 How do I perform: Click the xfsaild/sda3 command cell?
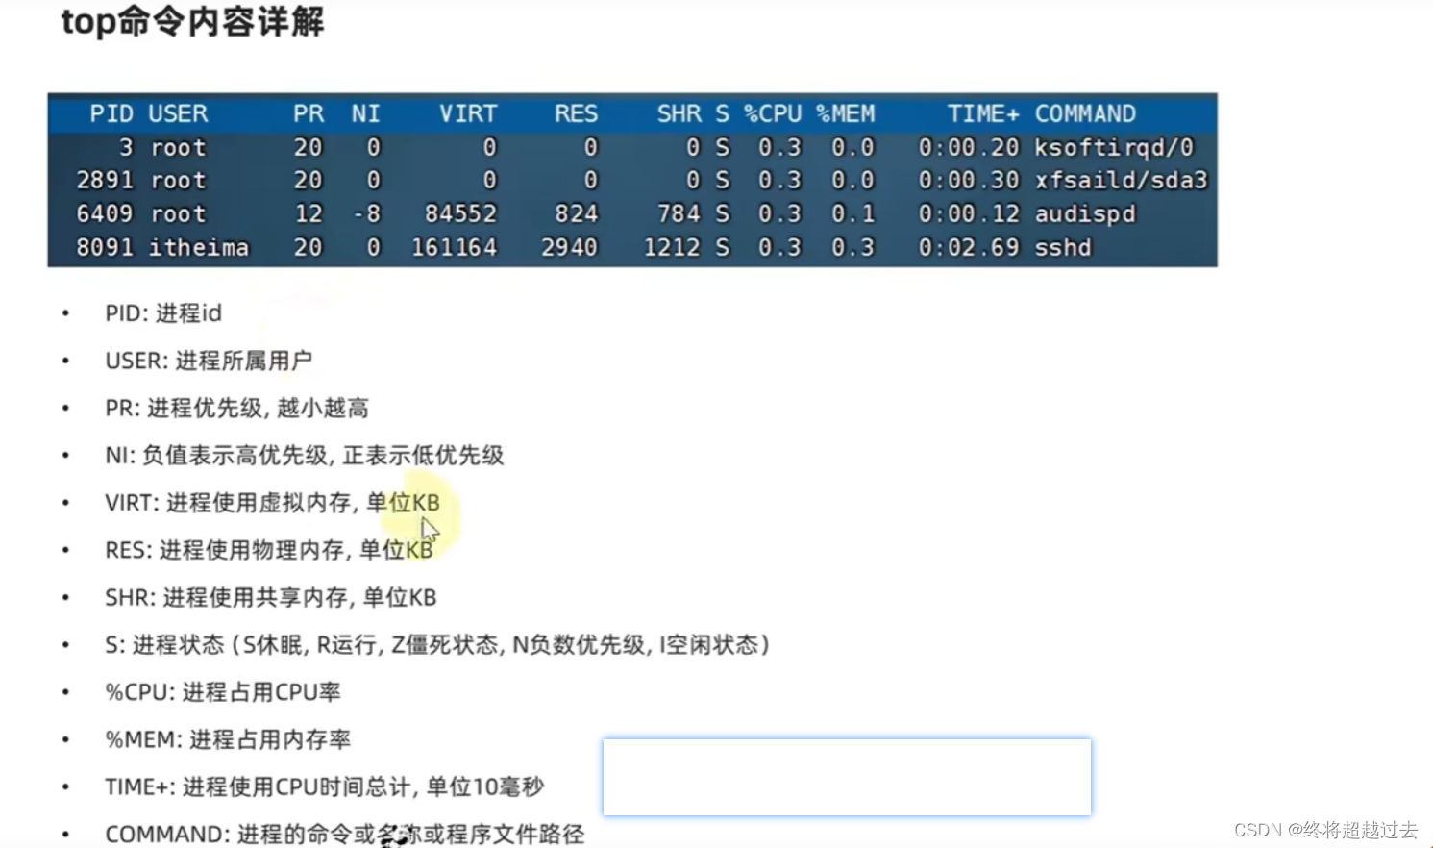1121,180
